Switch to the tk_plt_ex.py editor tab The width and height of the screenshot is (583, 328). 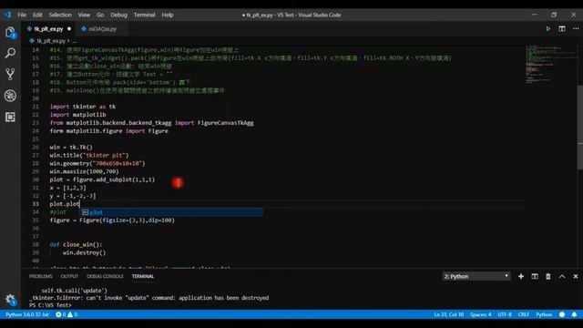tap(48, 28)
